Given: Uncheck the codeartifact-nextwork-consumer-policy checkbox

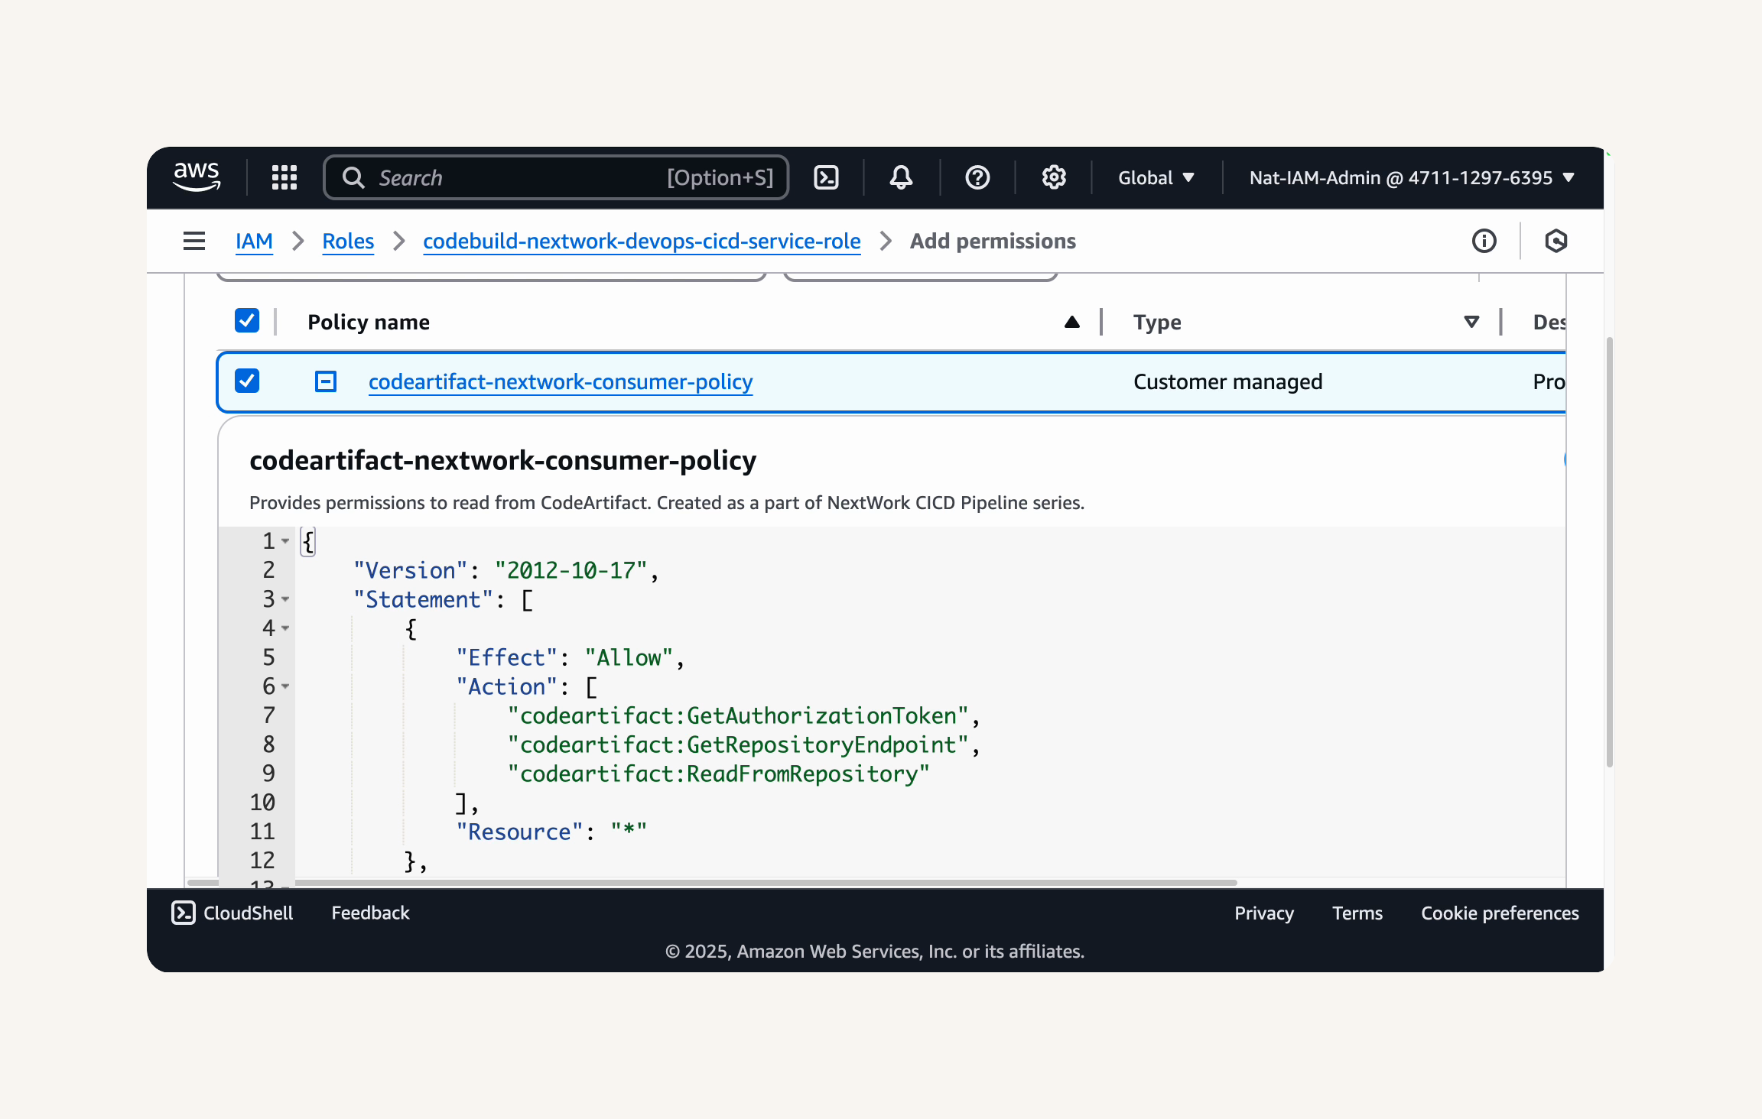Looking at the screenshot, I should [x=247, y=381].
